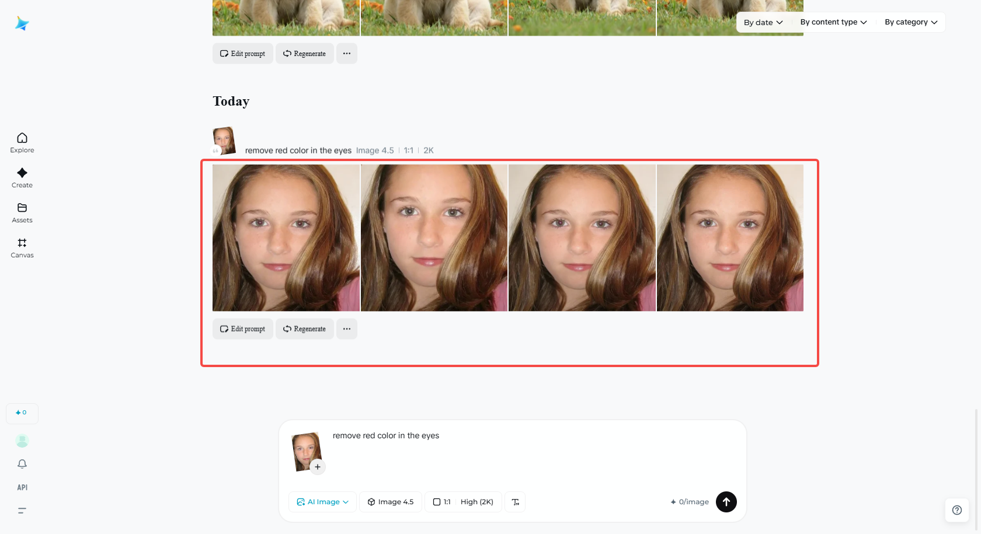Click the text style icon in the prompt bar
The width and height of the screenshot is (981, 534).
click(x=515, y=501)
